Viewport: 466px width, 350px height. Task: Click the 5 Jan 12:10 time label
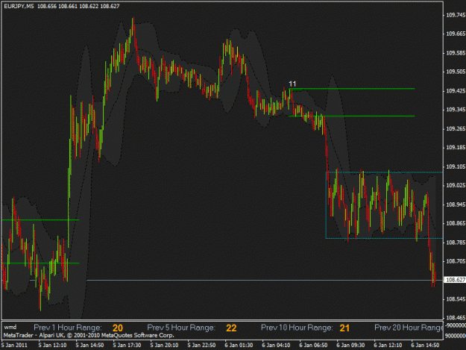[53, 346]
